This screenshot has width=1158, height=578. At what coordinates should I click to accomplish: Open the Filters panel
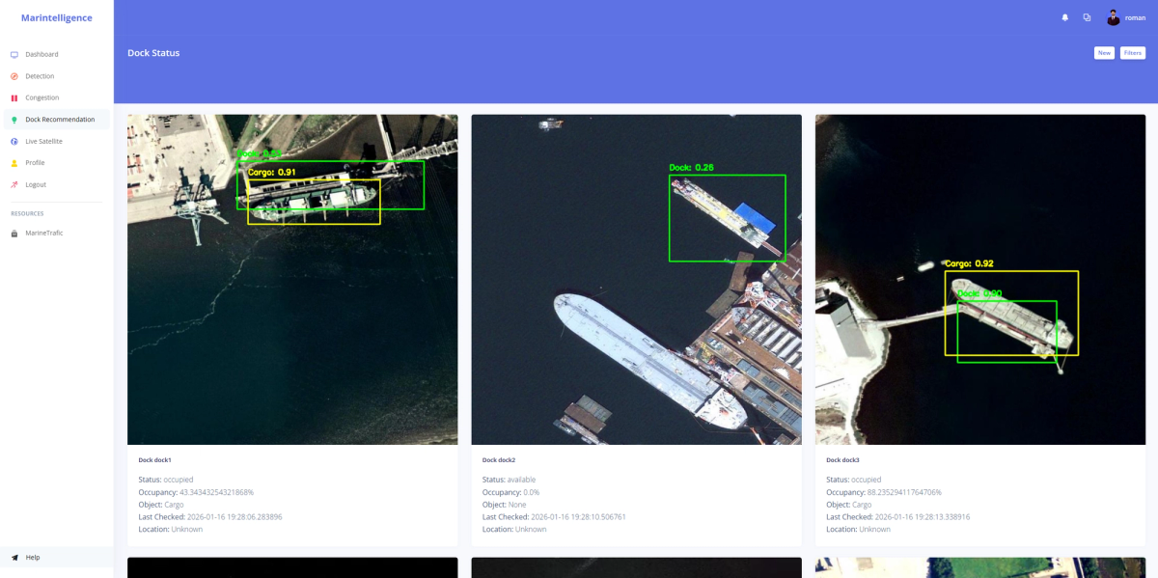[x=1133, y=52]
